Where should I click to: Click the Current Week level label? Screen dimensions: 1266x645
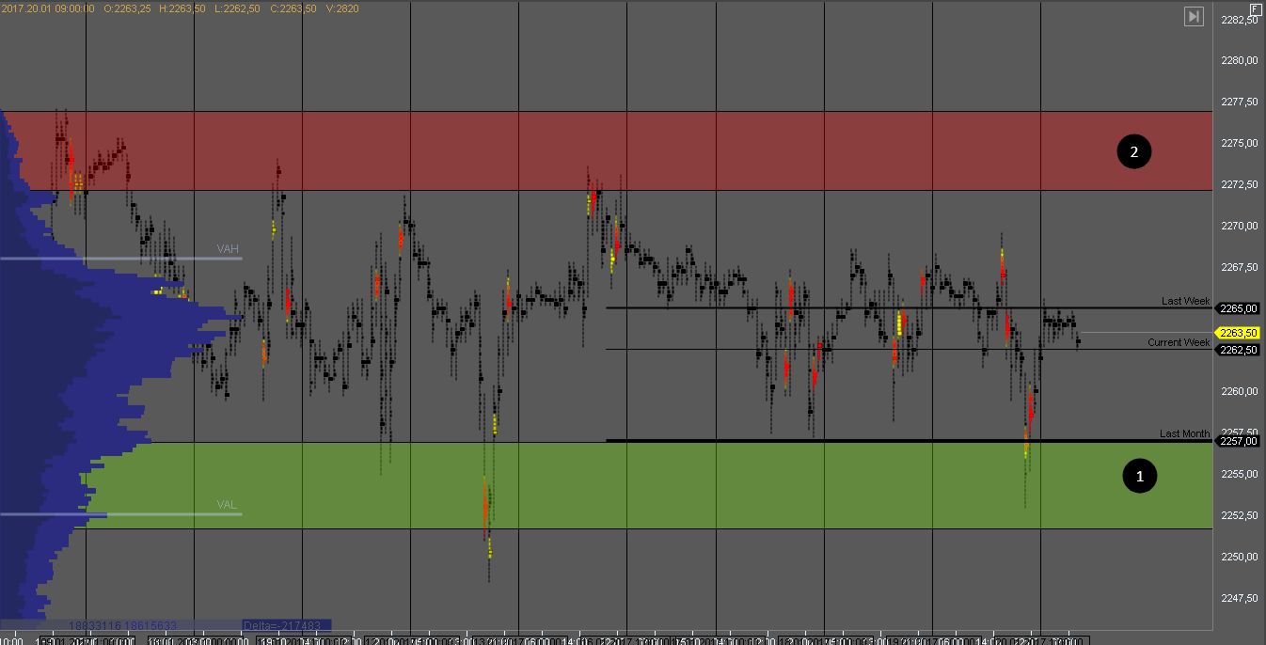1179,342
